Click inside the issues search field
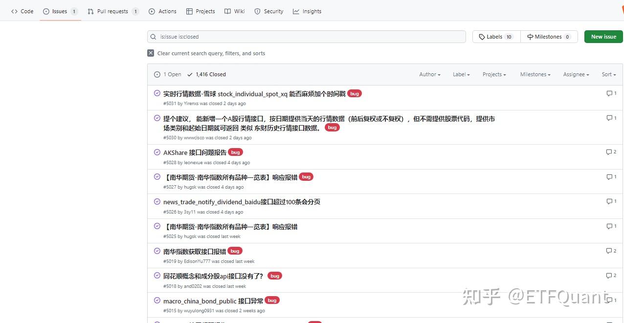The image size is (624, 323). [x=307, y=36]
